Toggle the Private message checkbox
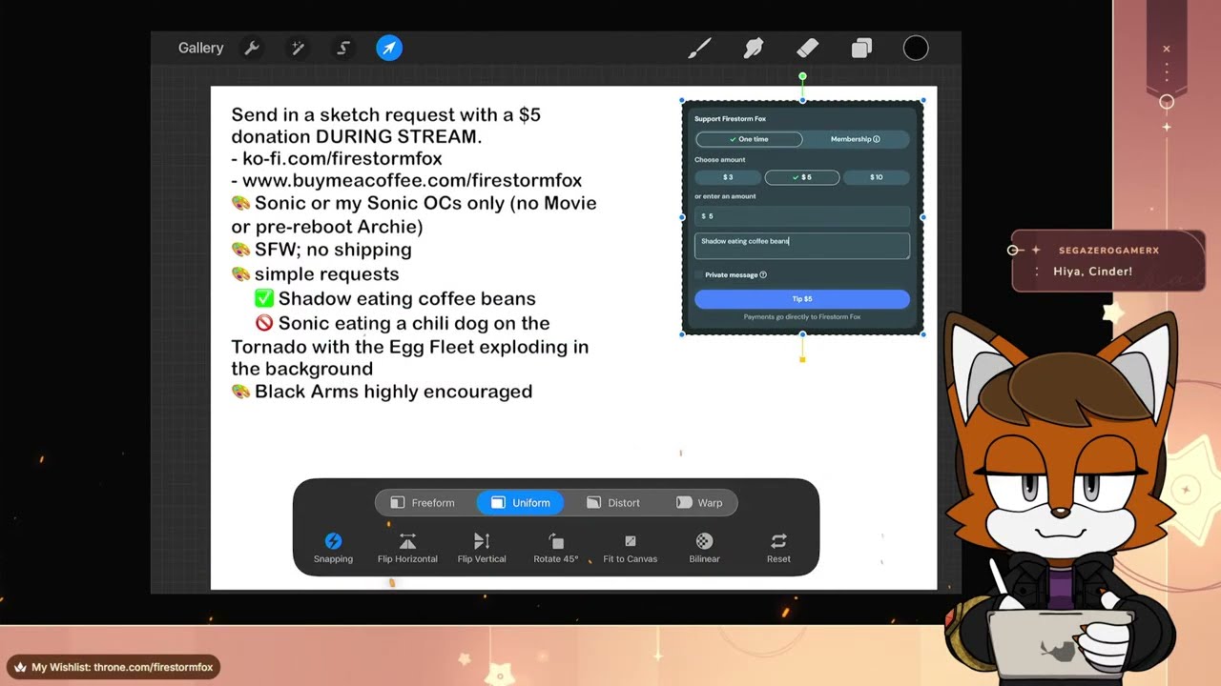The image size is (1221, 686). [x=699, y=274]
